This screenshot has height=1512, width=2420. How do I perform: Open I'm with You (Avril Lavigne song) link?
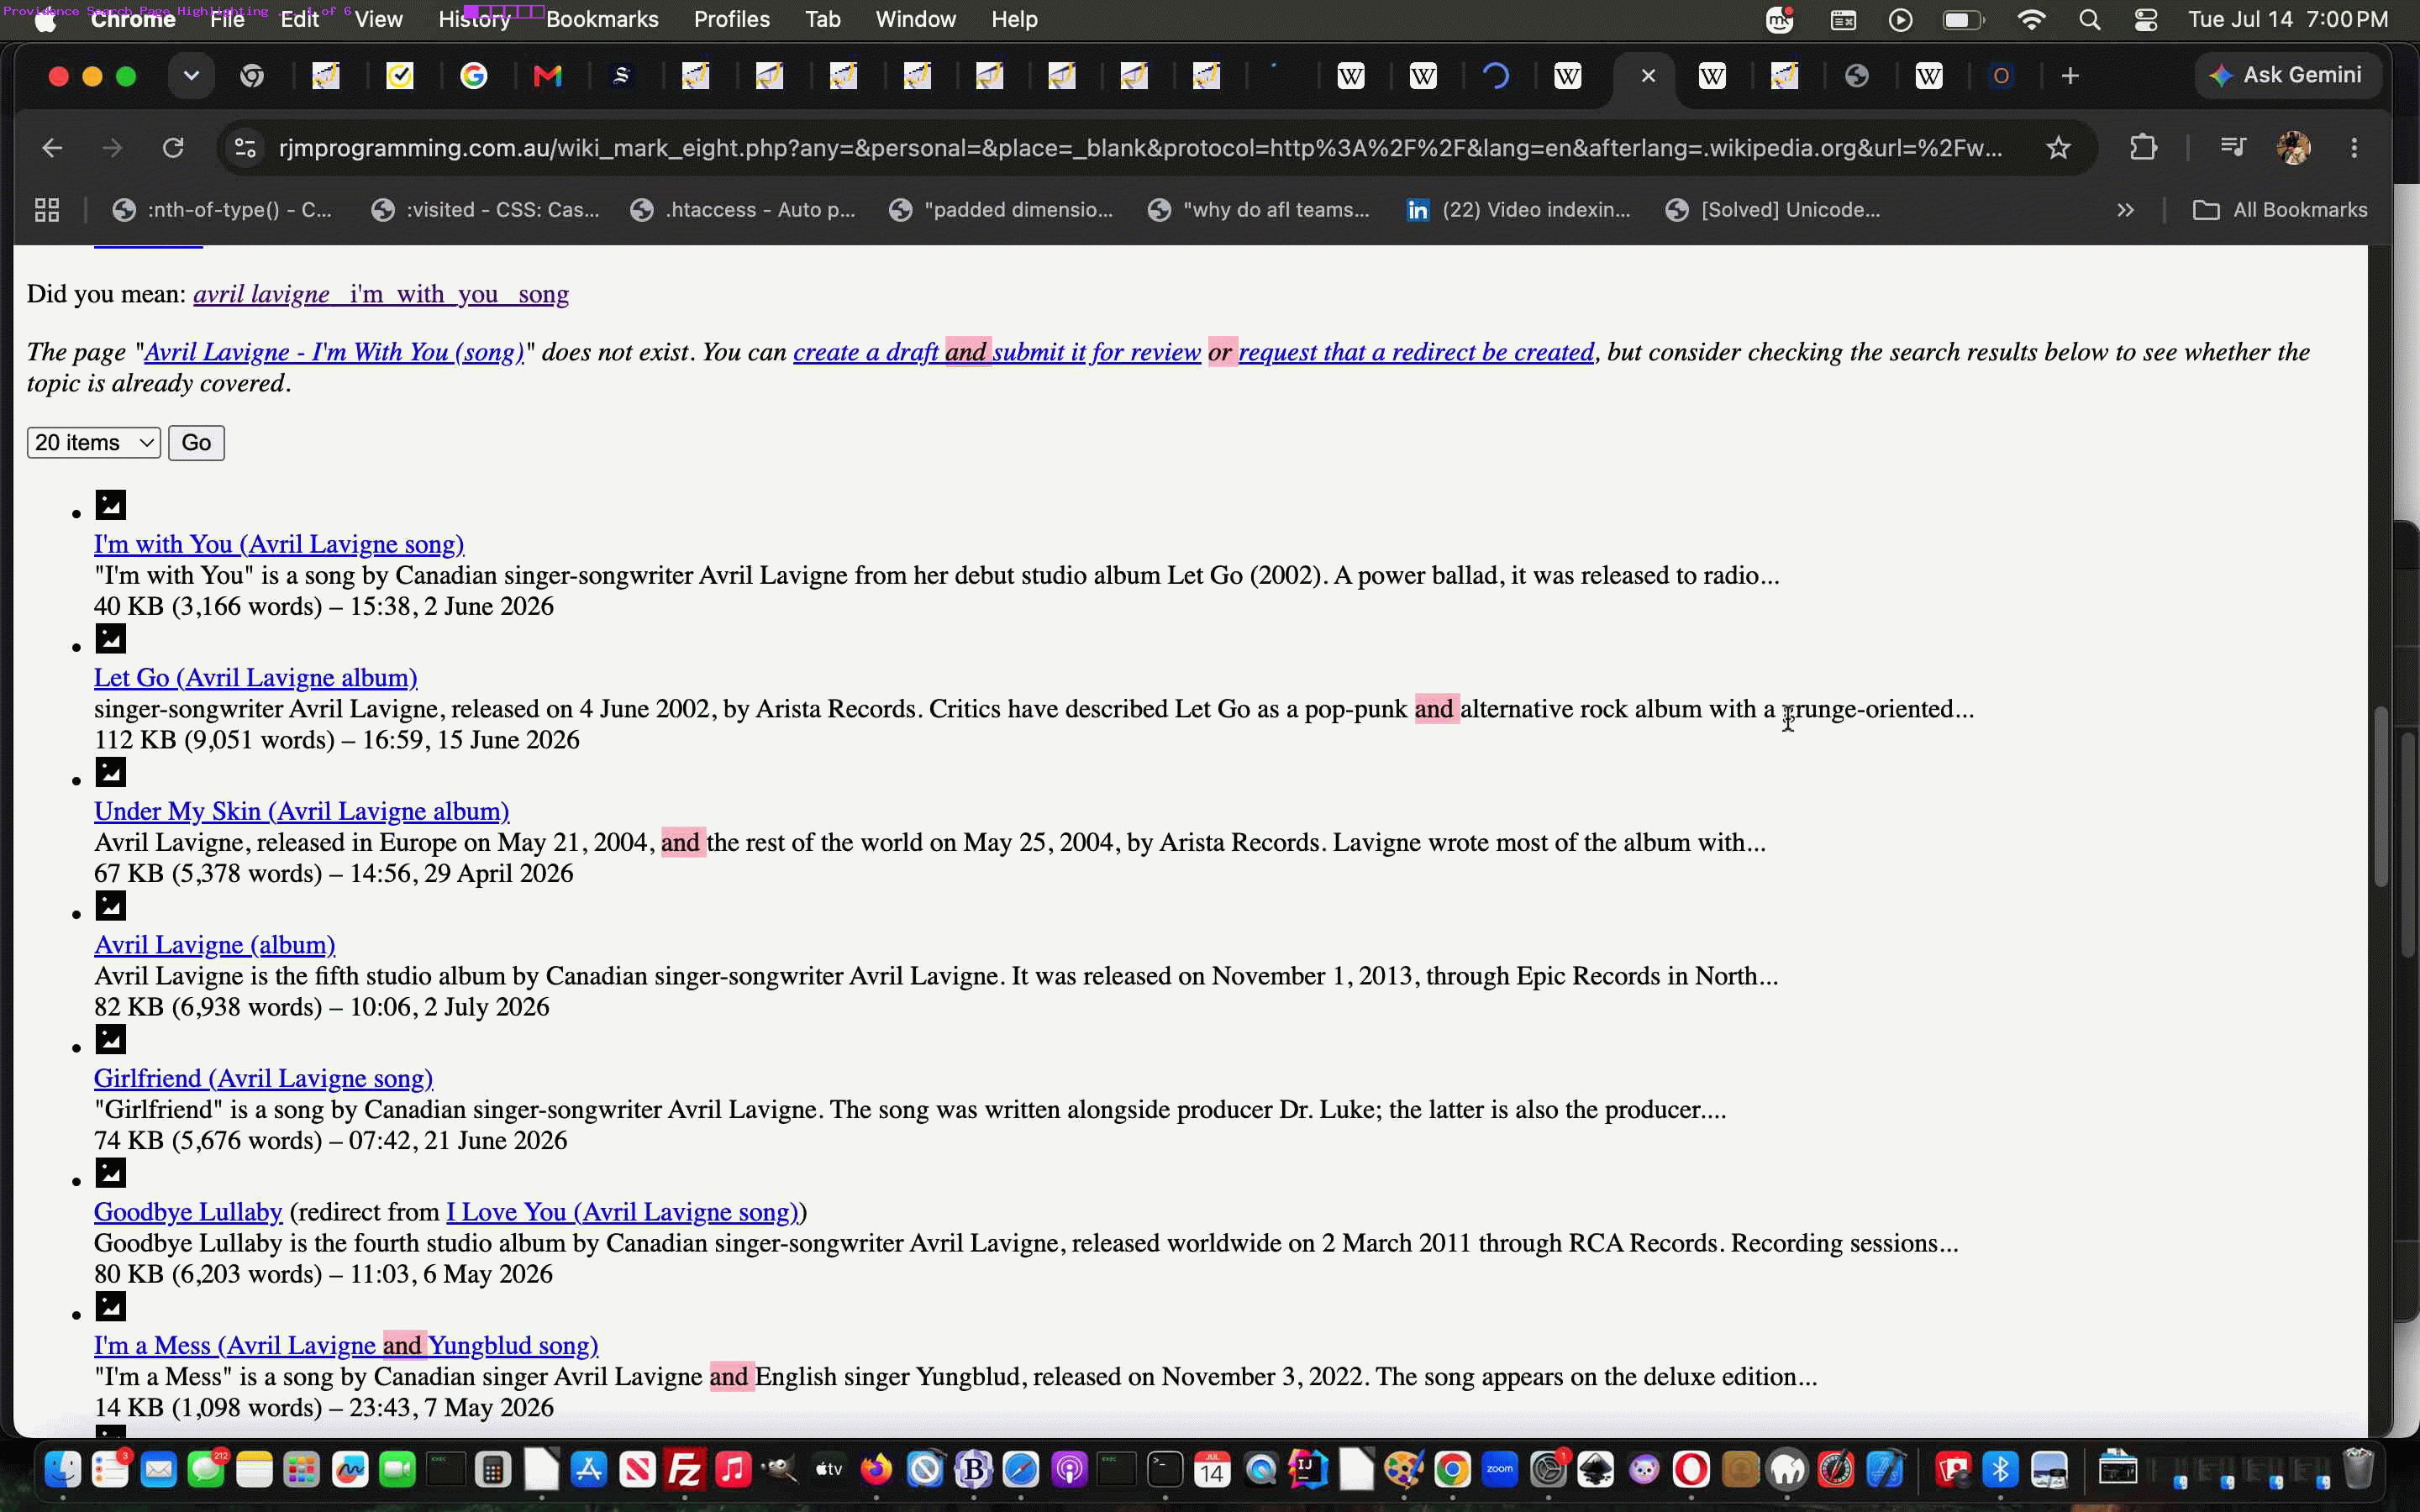click(x=279, y=544)
